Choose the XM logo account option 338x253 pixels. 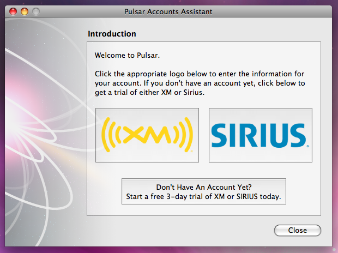tap(147, 135)
